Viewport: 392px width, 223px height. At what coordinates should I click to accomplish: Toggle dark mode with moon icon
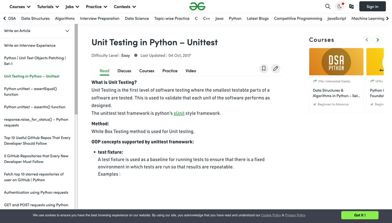point(339,6)
